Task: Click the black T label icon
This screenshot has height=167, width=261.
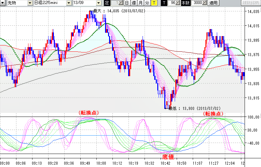Action: pyautogui.click(x=164, y=3)
